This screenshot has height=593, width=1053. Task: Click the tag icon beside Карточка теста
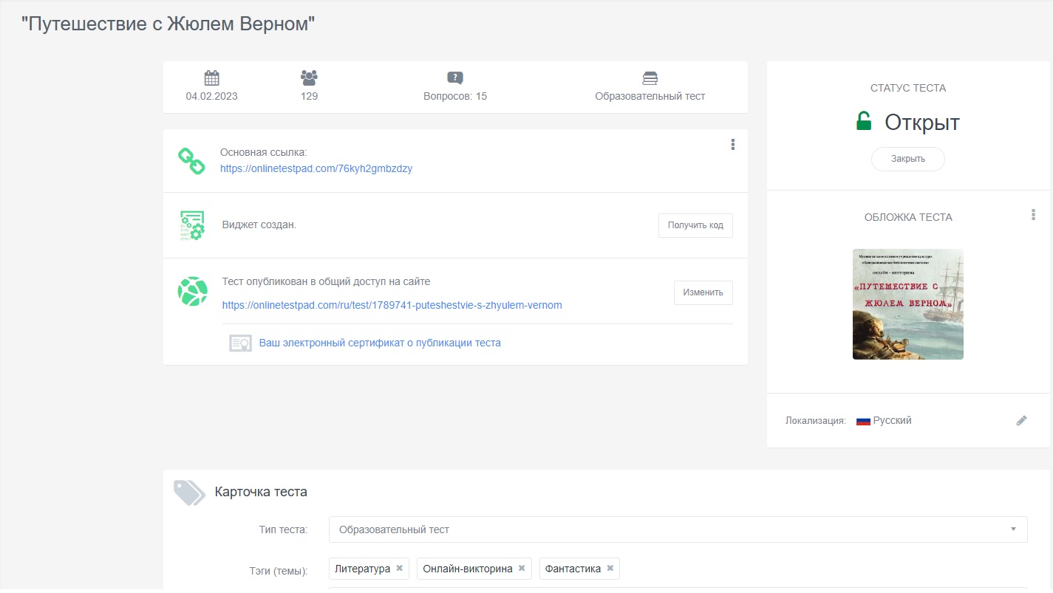[189, 492]
